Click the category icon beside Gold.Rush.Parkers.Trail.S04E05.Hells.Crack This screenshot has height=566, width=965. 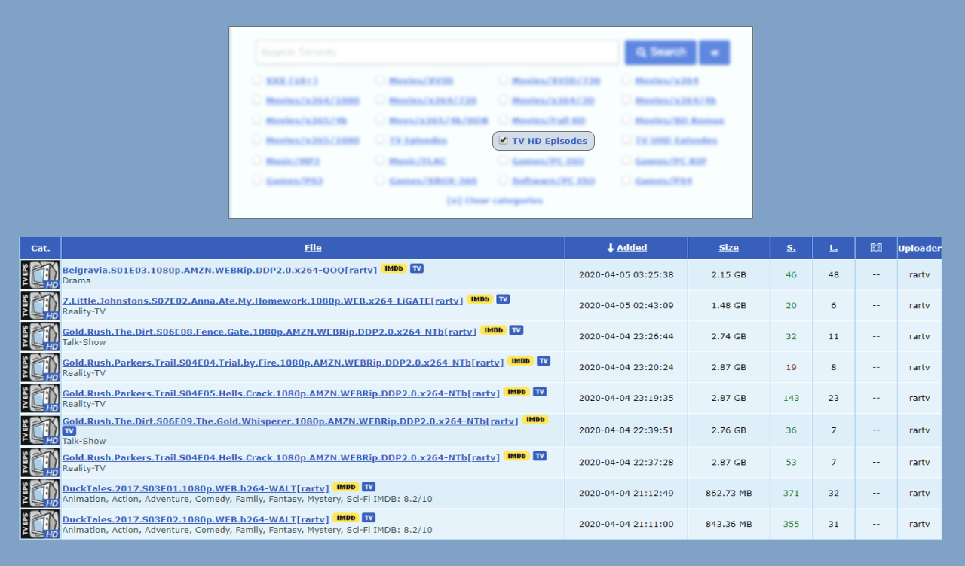point(40,398)
